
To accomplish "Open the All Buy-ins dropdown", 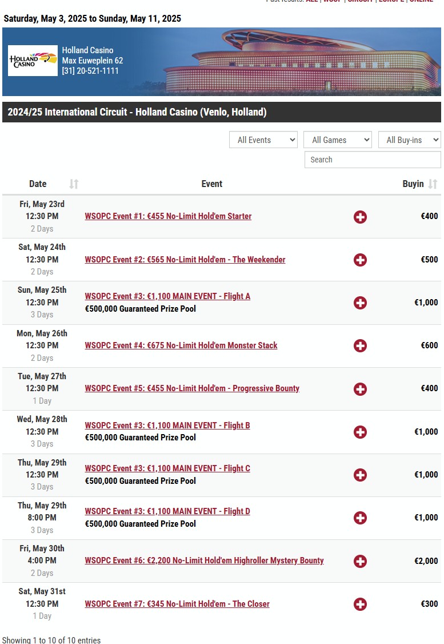I will (x=410, y=140).
